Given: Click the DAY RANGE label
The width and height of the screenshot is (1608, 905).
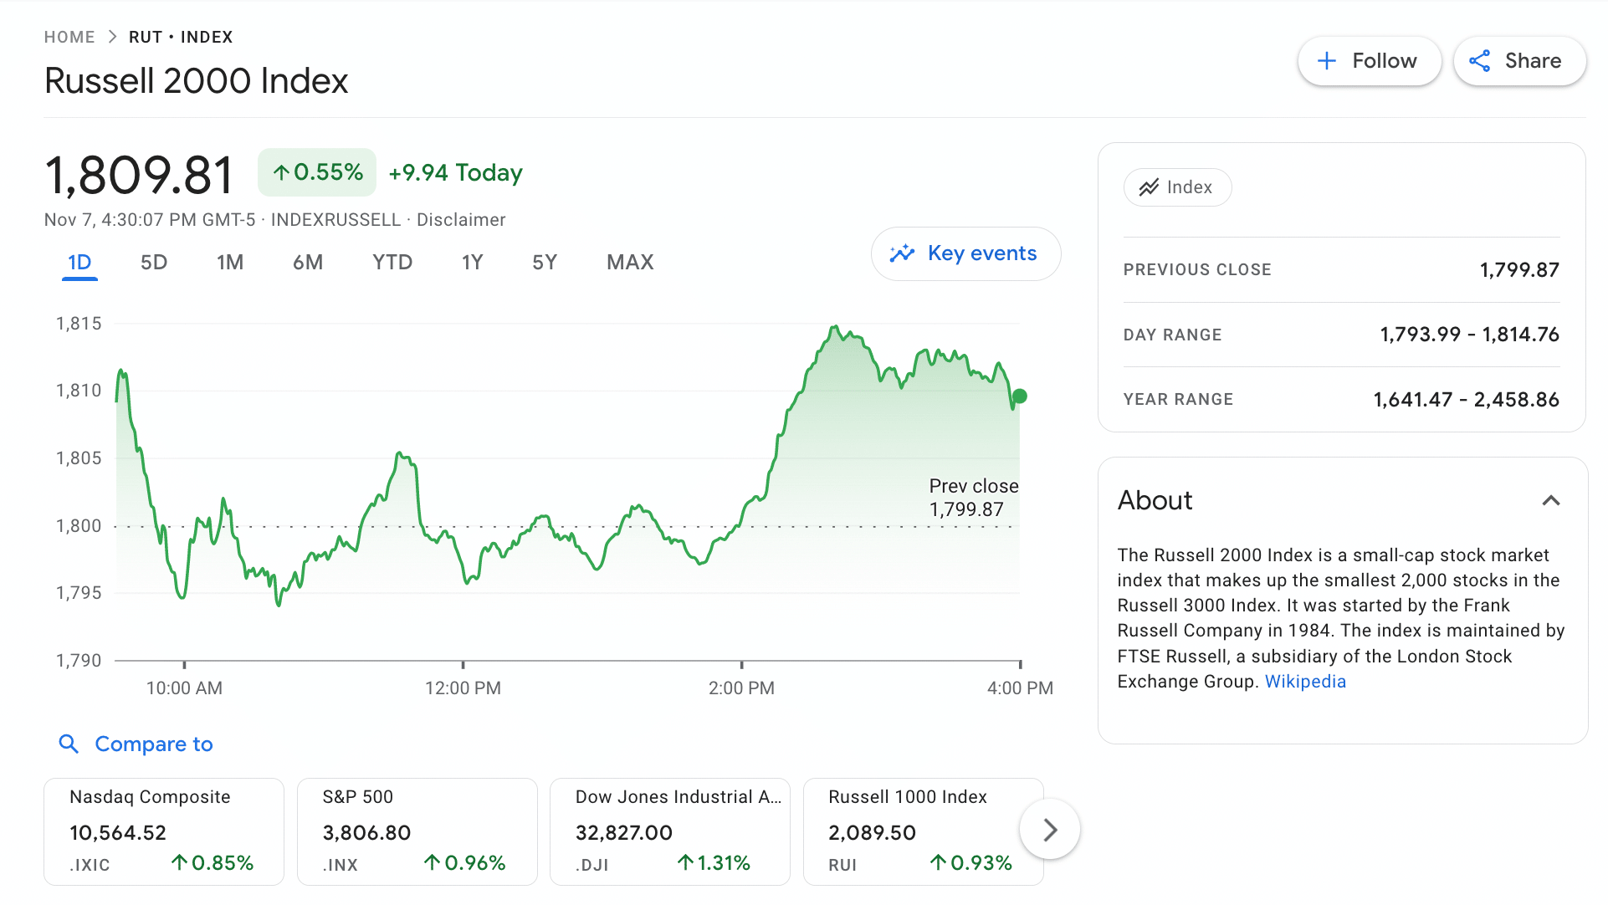Looking at the screenshot, I should click(x=1172, y=335).
